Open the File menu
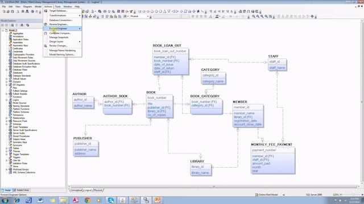The image size is (364, 204). (x=4, y=6)
